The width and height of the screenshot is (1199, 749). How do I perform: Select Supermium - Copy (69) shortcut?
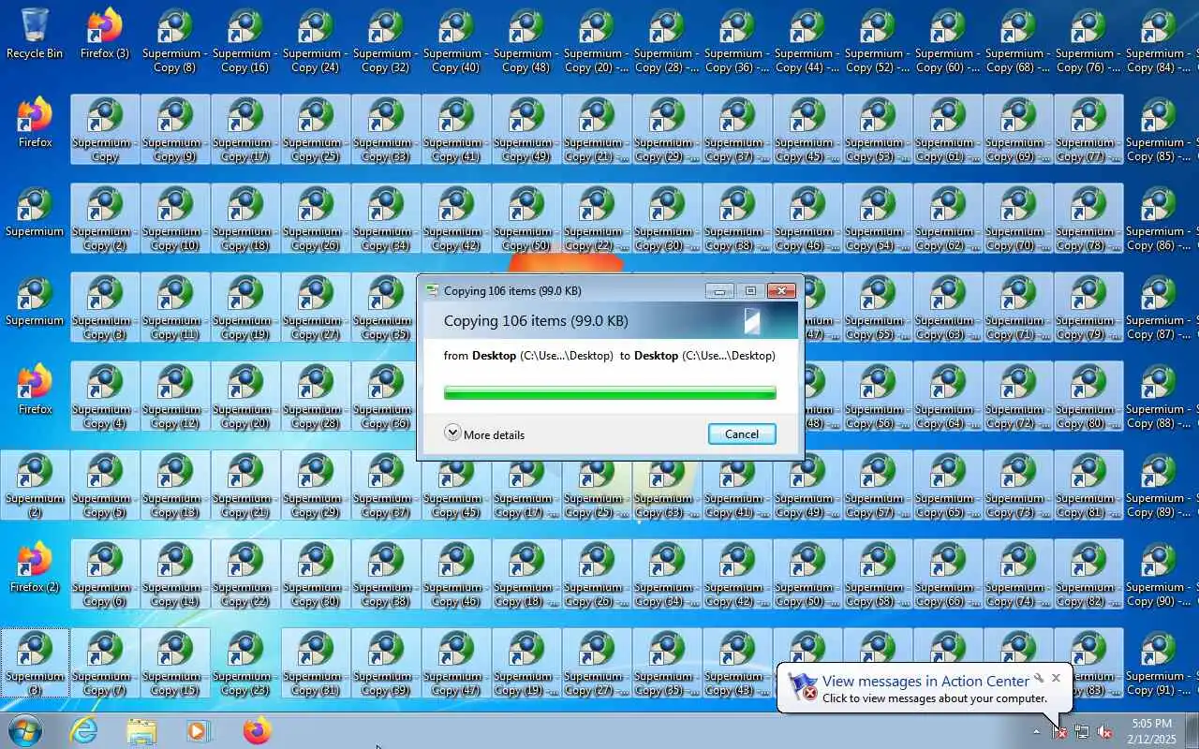[1018, 129]
